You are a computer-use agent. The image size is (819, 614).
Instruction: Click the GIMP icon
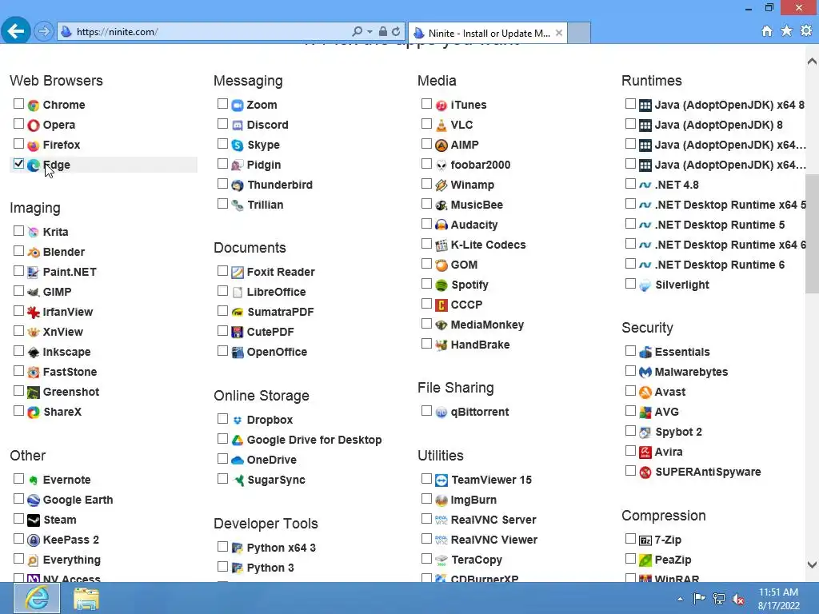[x=34, y=293]
